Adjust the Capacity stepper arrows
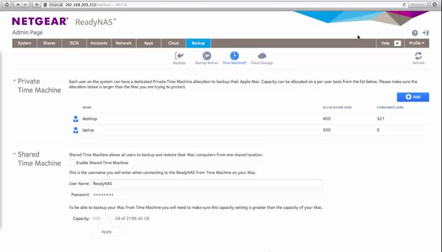 110,219
